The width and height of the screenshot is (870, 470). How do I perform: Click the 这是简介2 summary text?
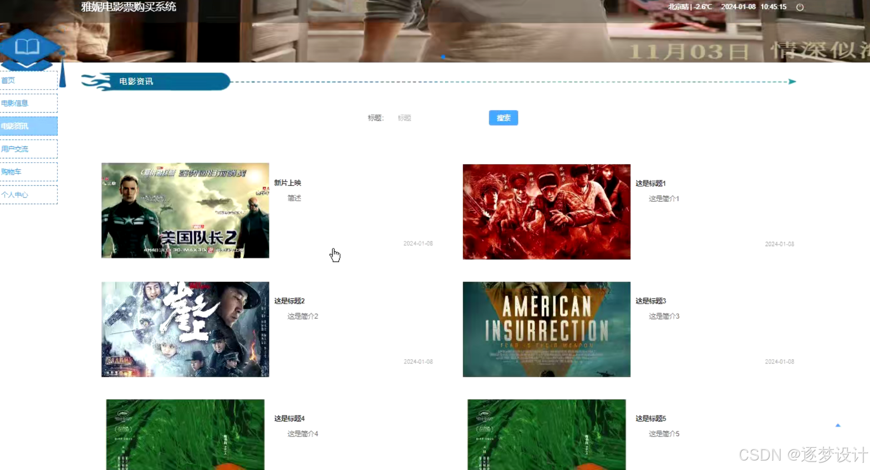pyautogui.click(x=303, y=316)
